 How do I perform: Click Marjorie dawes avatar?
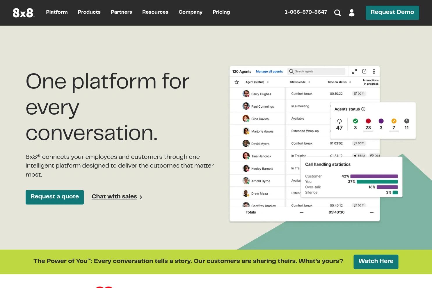pyautogui.click(x=246, y=131)
